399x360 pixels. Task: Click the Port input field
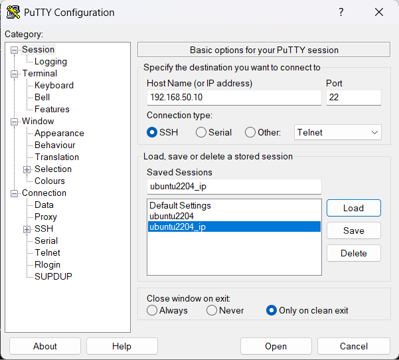click(x=354, y=97)
